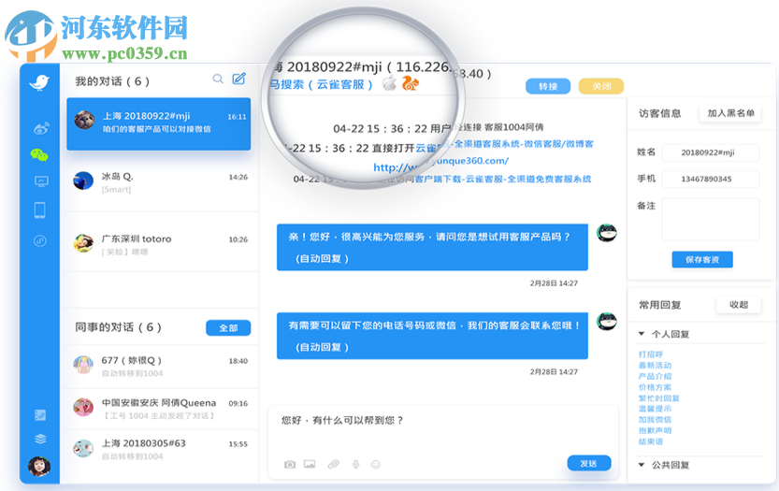Viewport: 779px width, 491px height.
Task: Click into 姓名 name input field
Action: point(711,152)
